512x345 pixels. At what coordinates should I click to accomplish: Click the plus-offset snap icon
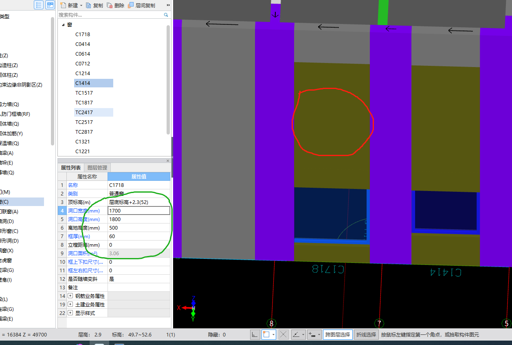(312, 335)
